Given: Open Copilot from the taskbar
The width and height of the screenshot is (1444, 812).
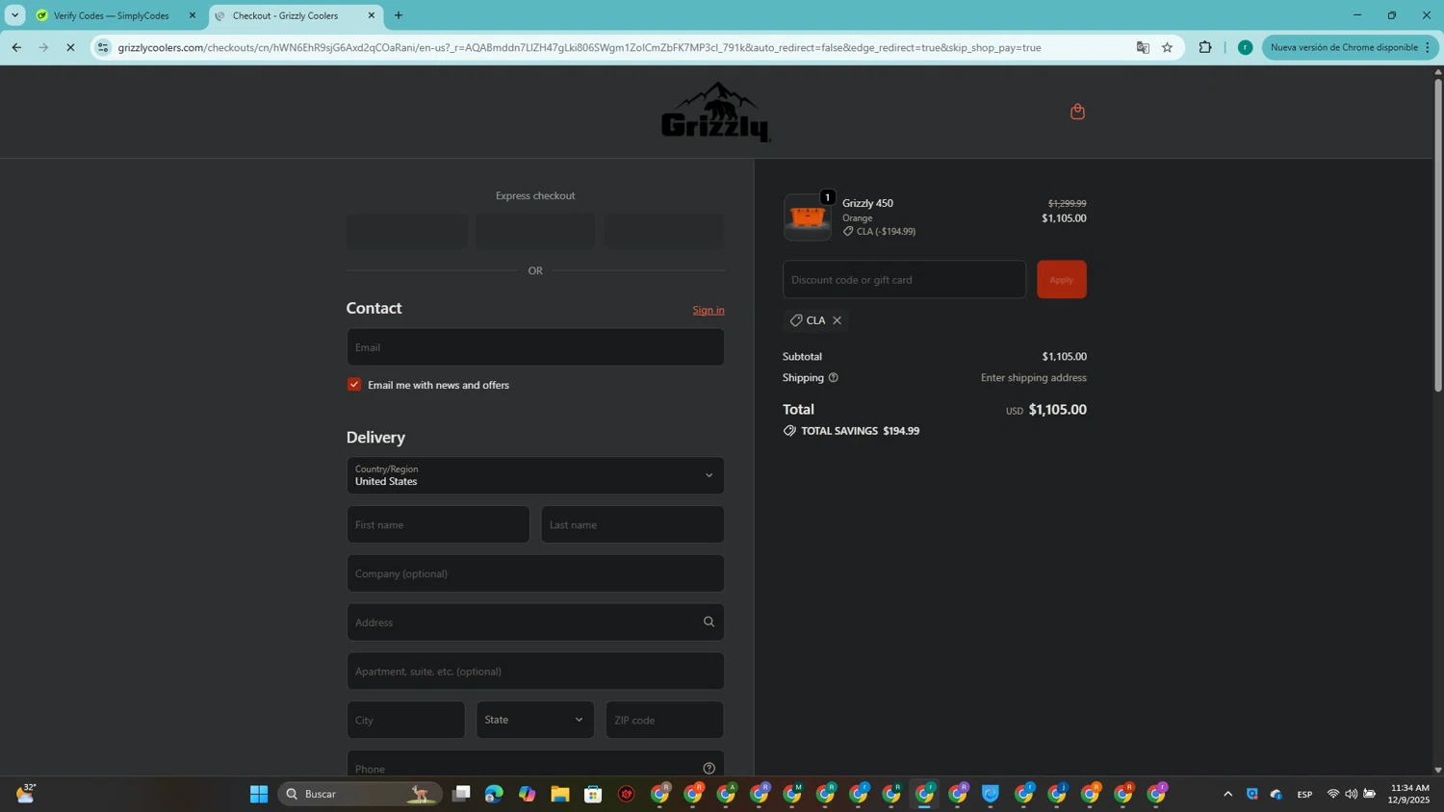Looking at the screenshot, I should [x=527, y=794].
